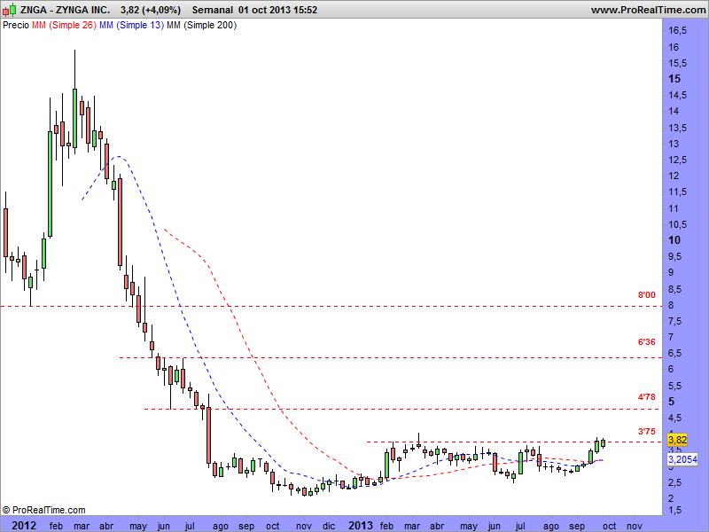Image resolution: width=709 pixels, height=532 pixels.
Task: Click the 16,5 value on price scale
Action: pos(677,30)
